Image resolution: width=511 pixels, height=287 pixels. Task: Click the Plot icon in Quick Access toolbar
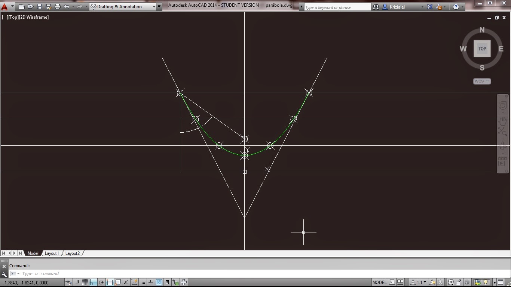pyautogui.click(x=57, y=6)
